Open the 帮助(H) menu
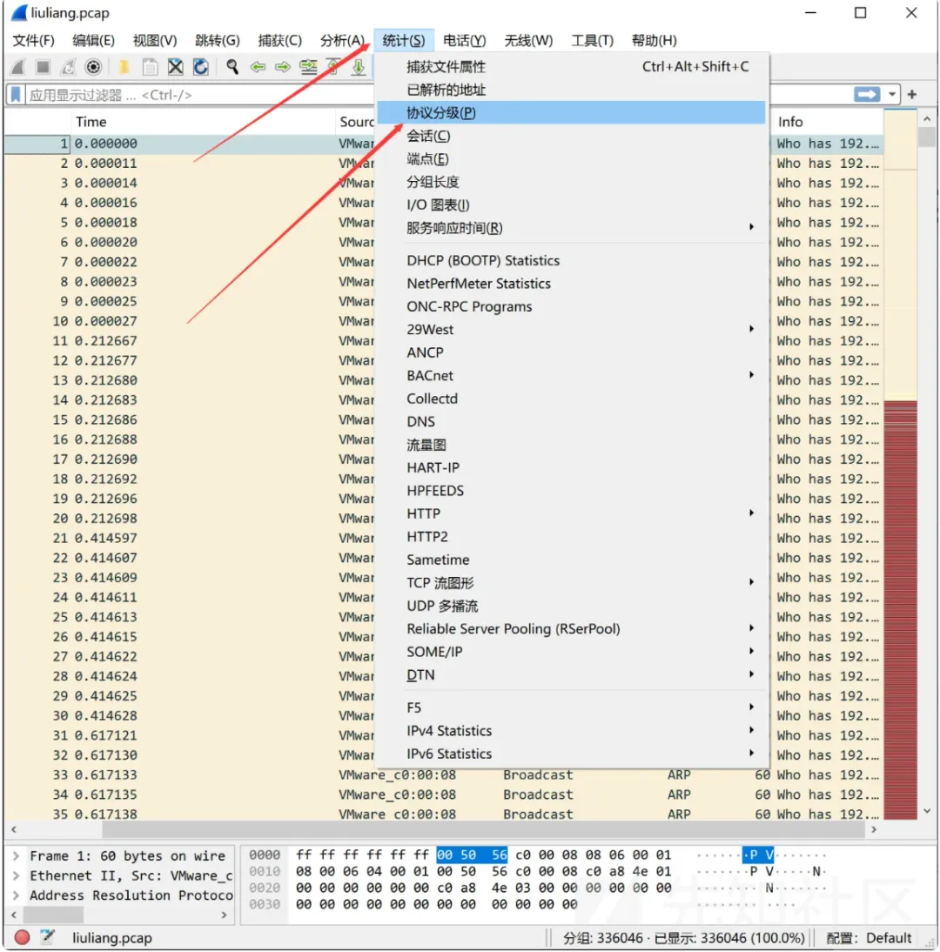 [654, 41]
